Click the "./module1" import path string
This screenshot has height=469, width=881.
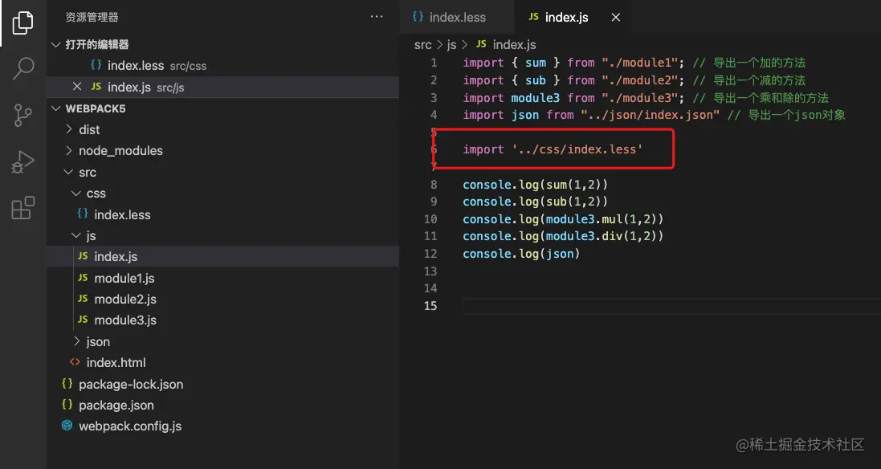pos(639,63)
